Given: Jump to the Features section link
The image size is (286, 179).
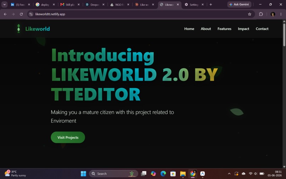Looking at the screenshot, I should [224, 29].
